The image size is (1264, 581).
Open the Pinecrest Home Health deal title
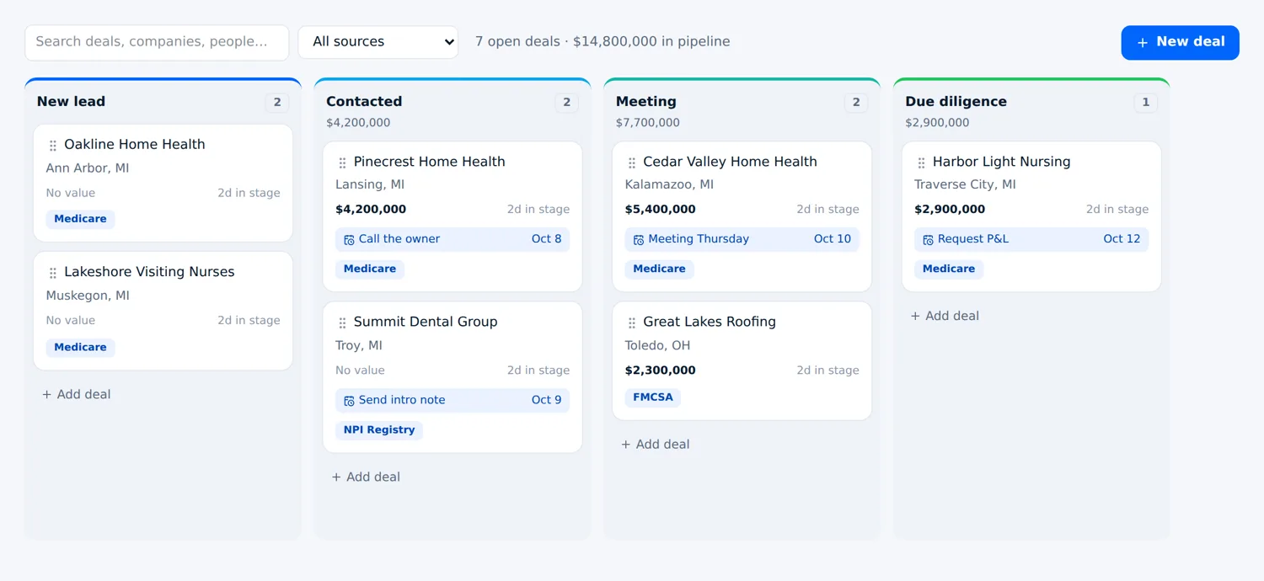click(x=430, y=162)
